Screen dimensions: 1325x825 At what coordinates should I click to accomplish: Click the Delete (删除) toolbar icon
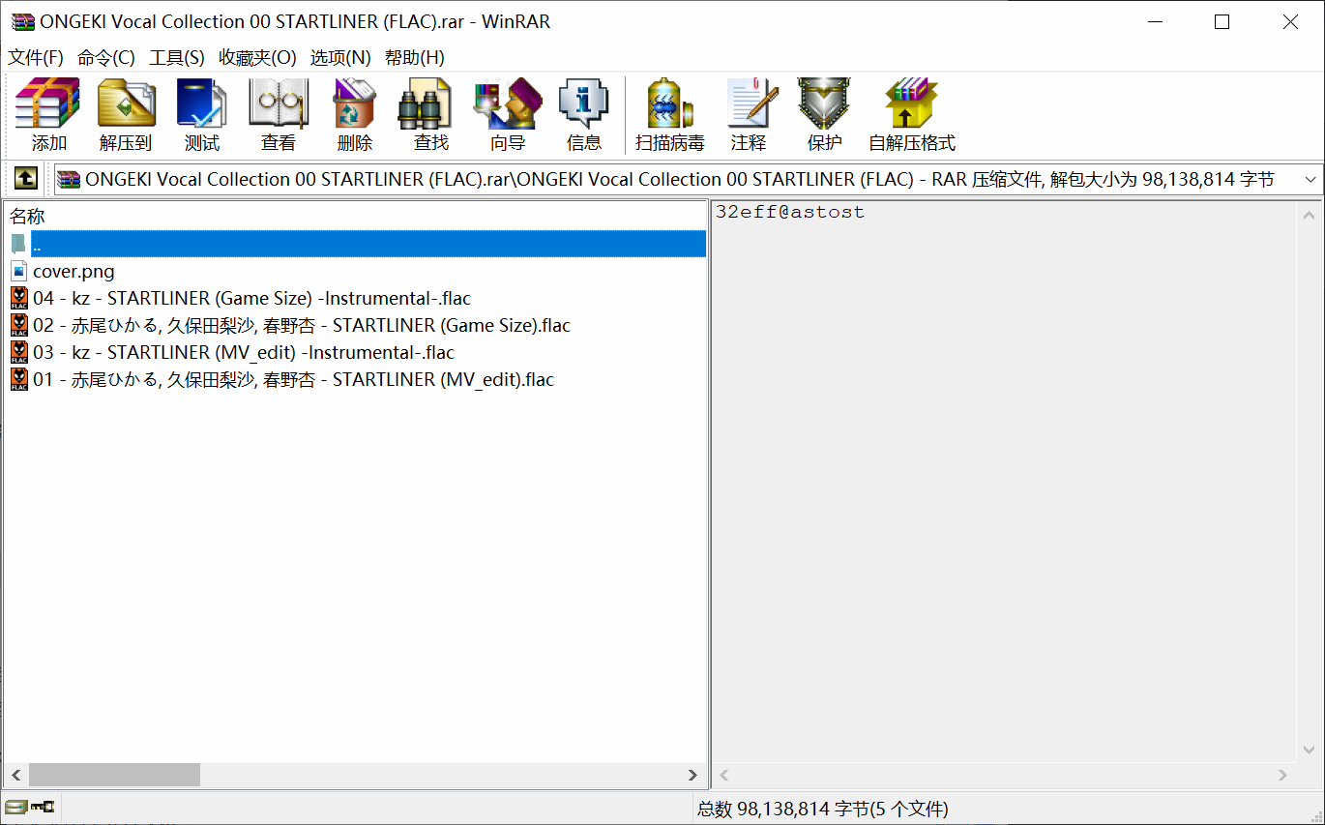(355, 115)
